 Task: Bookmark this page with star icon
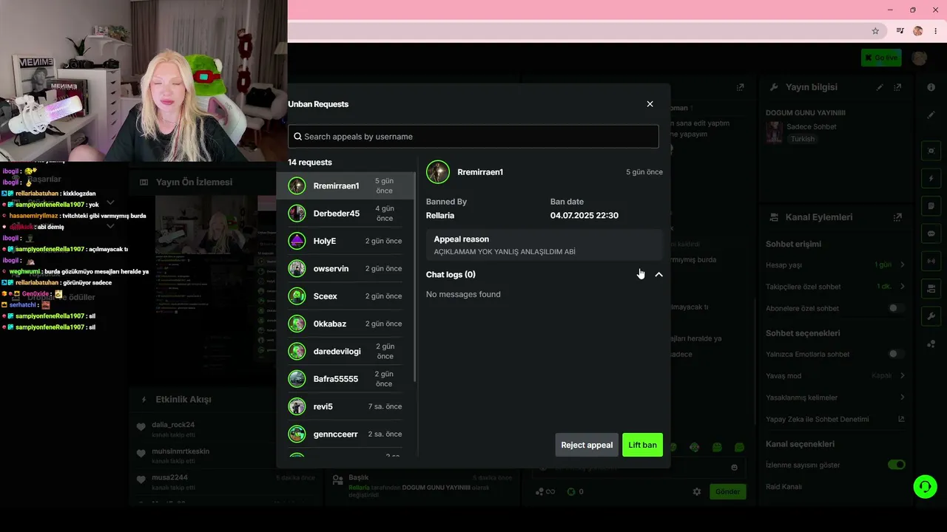click(x=875, y=31)
